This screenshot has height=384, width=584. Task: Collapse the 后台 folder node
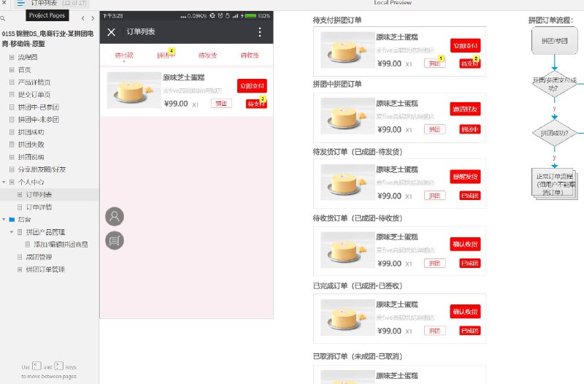[4, 219]
